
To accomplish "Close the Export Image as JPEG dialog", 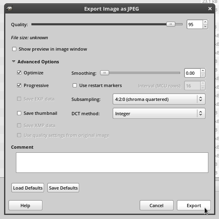I will click(x=210, y=9).
